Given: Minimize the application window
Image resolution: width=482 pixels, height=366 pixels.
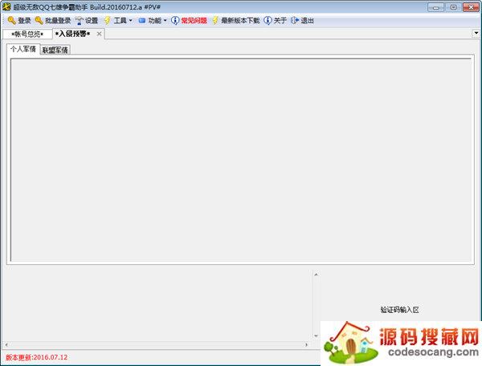Looking at the screenshot, I should tap(436, 7).
